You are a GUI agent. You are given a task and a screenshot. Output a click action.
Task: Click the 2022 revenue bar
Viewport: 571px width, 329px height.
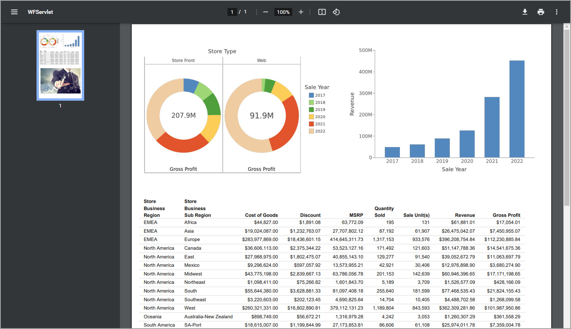517,109
